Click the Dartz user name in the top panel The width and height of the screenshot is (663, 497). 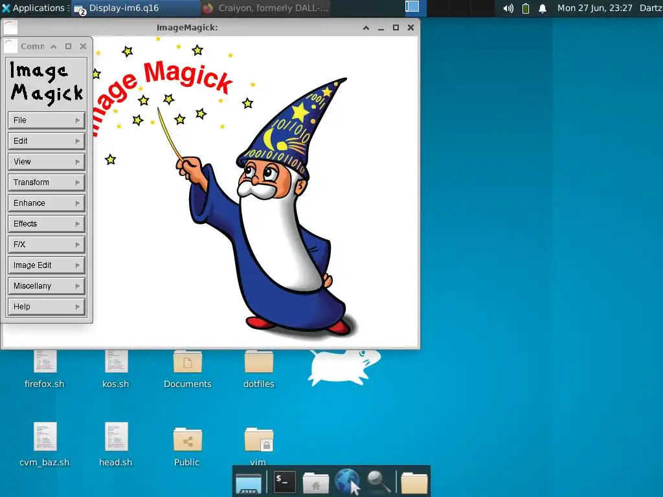coord(651,8)
